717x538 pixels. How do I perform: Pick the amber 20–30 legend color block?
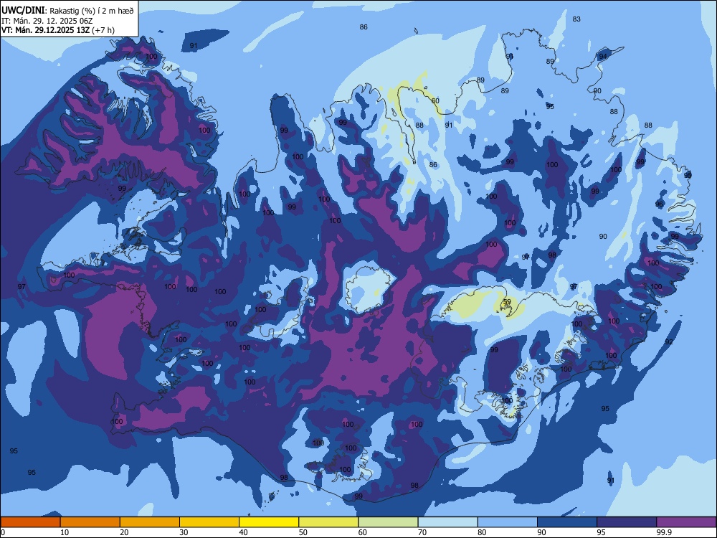[x=150, y=522]
